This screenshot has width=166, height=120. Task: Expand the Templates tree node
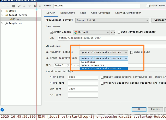pos(2,23)
